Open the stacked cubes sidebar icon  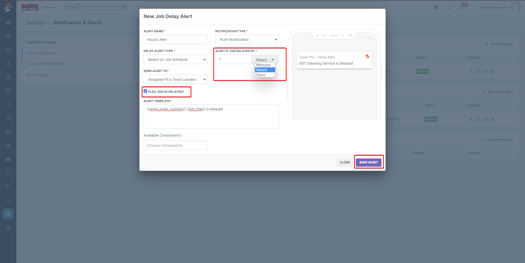[8, 159]
